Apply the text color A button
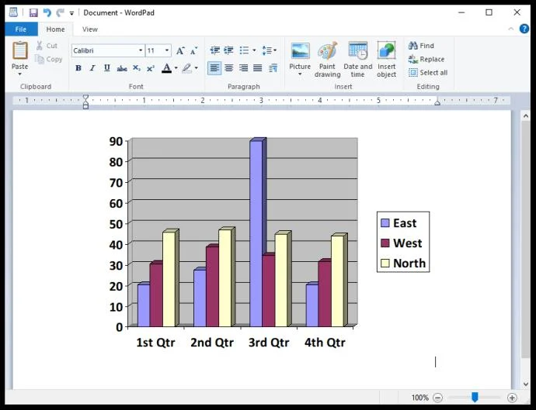 [166, 68]
